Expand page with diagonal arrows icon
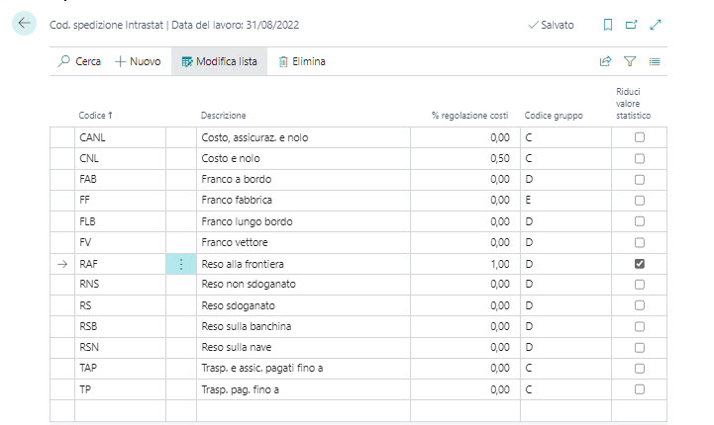This screenshot has width=714, height=425. [x=656, y=25]
